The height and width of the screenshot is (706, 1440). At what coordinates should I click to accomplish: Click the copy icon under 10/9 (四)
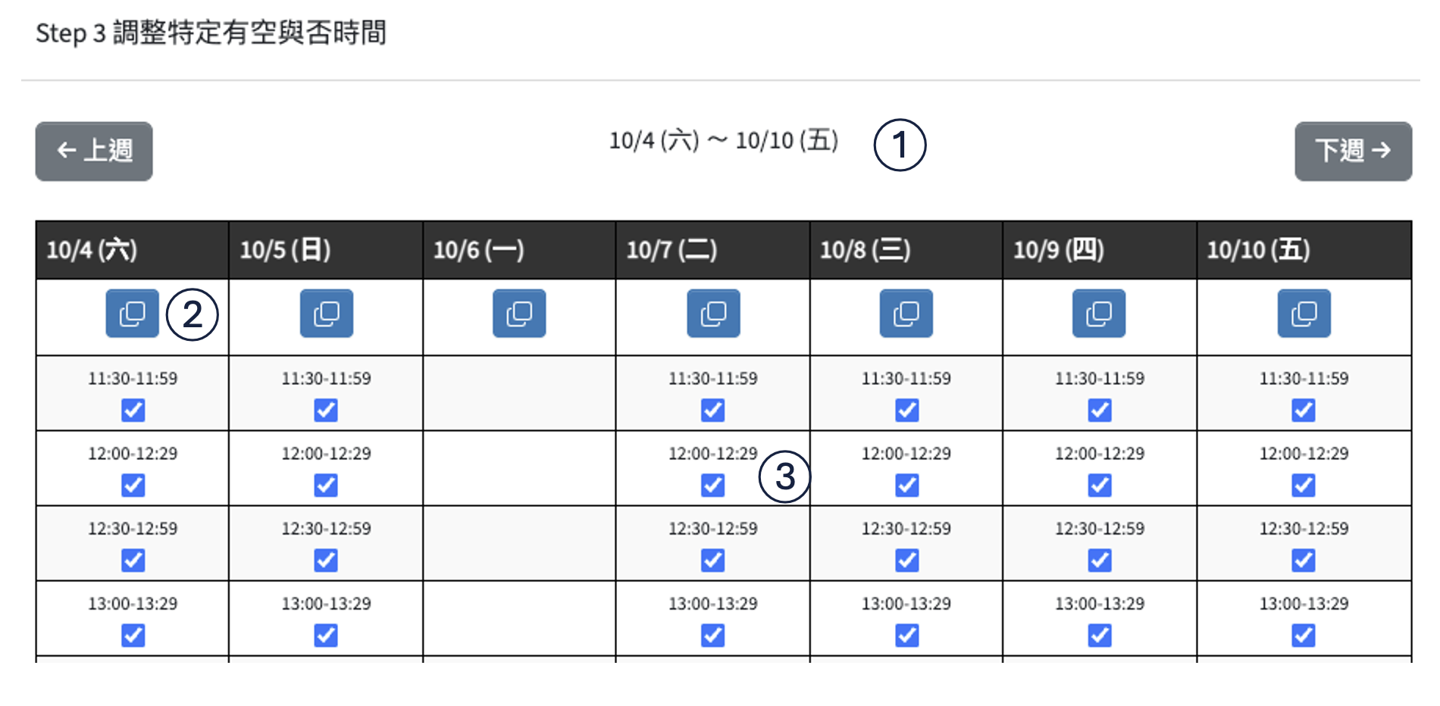tap(1099, 314)
